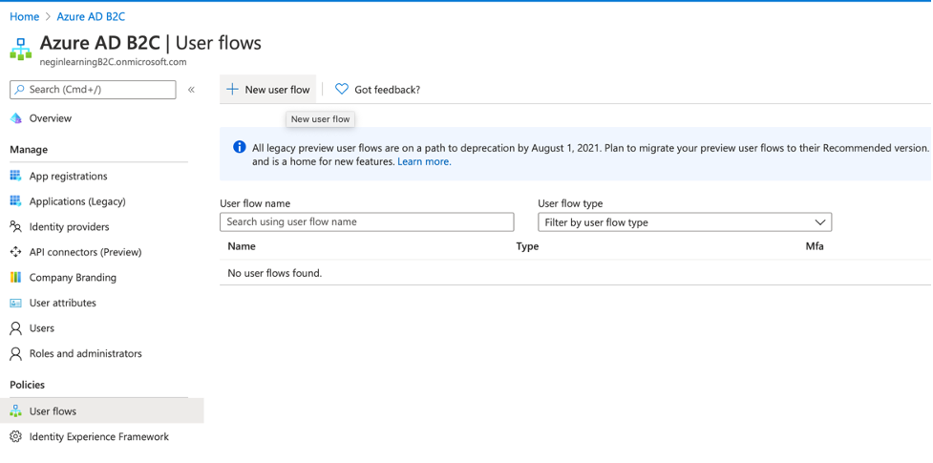Click the New user flow button
The height and width of the screenshot is (463, 933).
pos(268,89)
